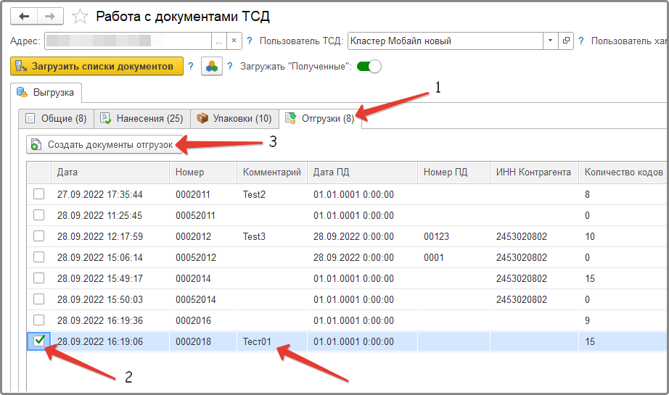
Task: Click the date 28.09.2022 12:17:59
Action: [100, 236]
